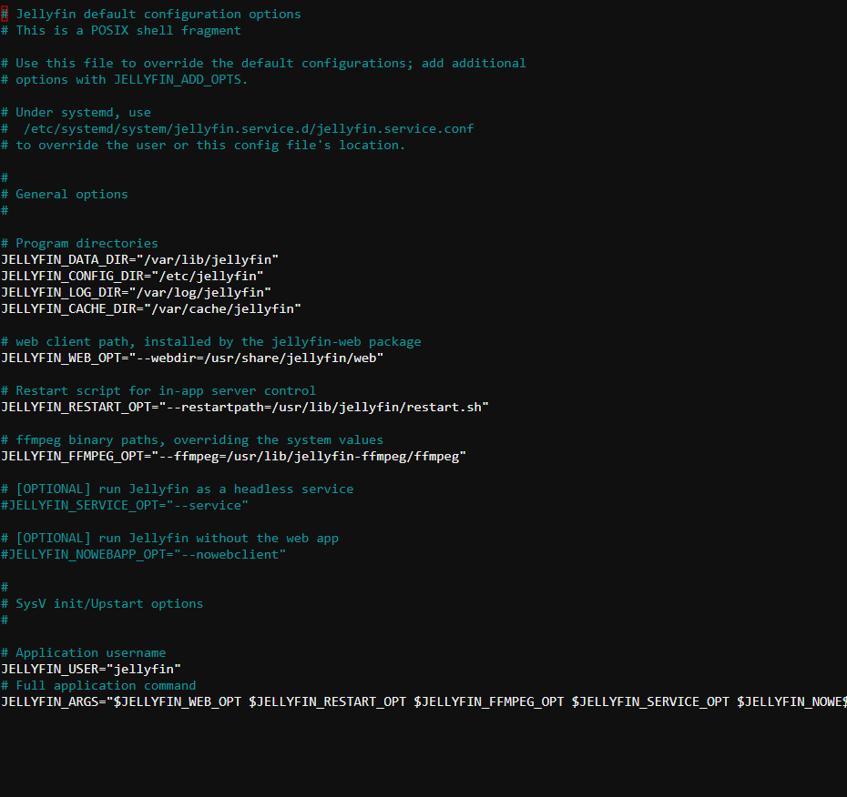
Task: Click the 'ffmpeg binary paths' comment line
Action: [x=192, y=439]
